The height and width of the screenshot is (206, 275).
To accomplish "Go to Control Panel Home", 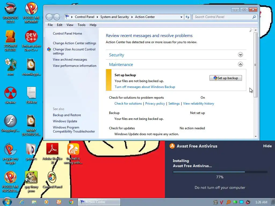I will [x=67, y=34].
